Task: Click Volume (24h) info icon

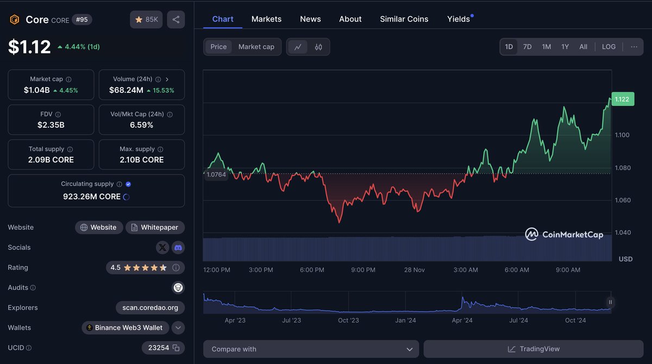Action: click(x=158, y=79)
